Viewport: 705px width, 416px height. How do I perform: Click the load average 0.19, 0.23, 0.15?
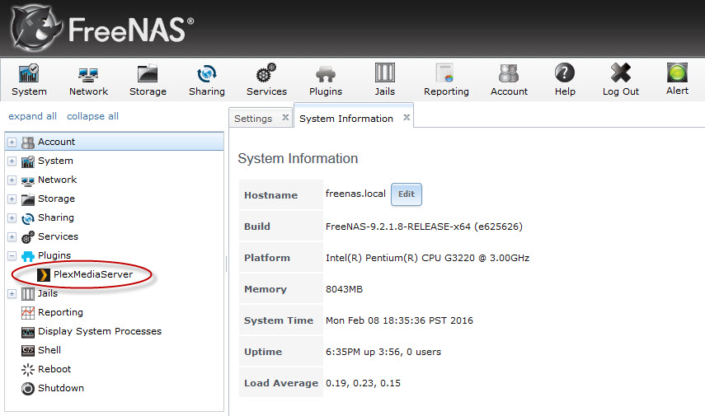[x=363, y=383]
